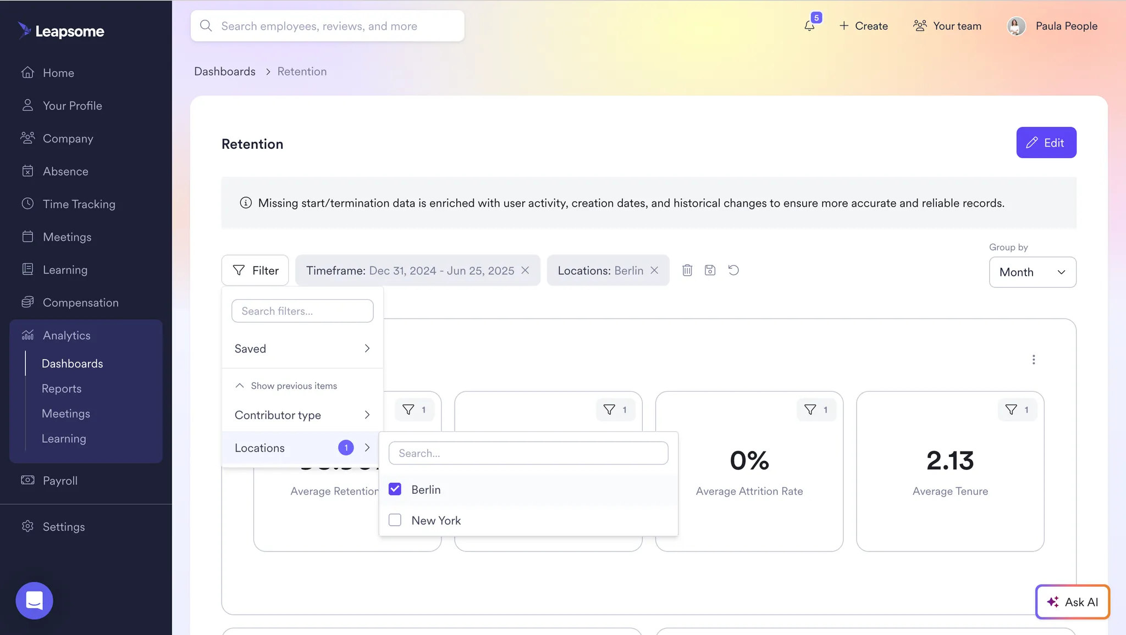Check the New York location checkbox
1126x635 pixels.
click(395, 520)
